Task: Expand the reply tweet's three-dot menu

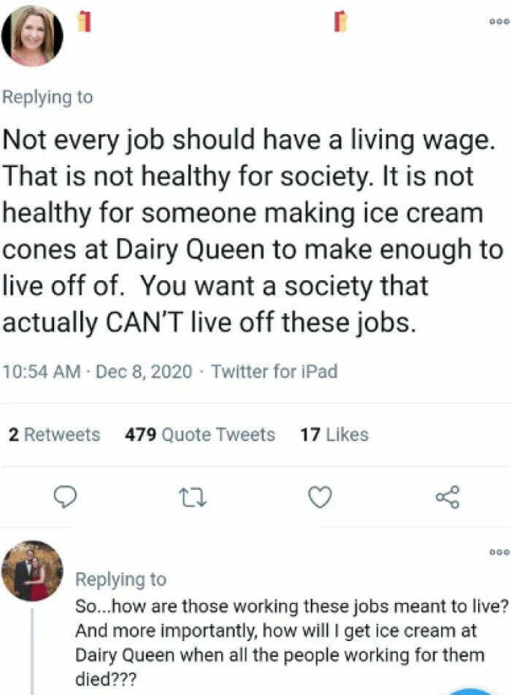Action: tap(499, 553)
